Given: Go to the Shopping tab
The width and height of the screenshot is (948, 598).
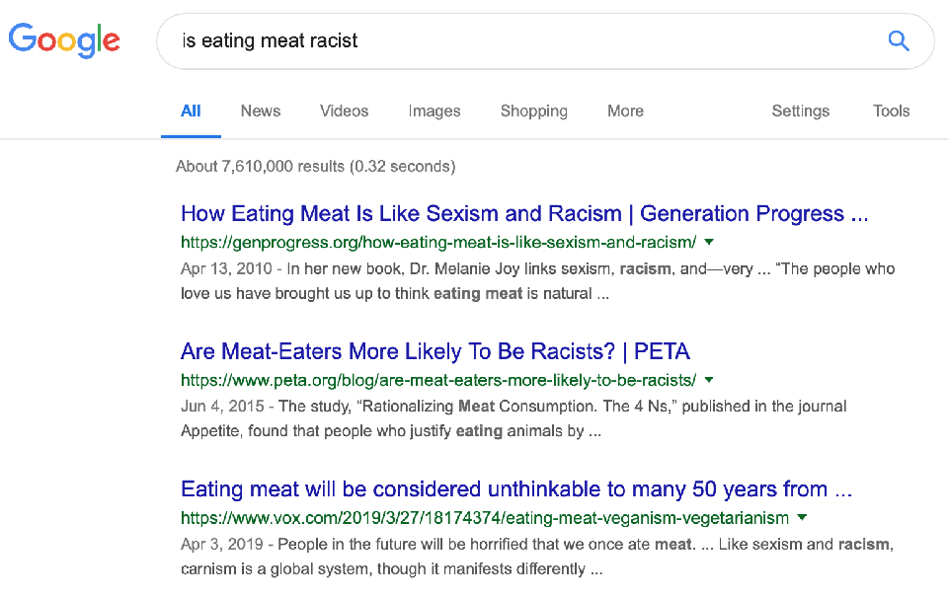Looking at the screenshot, I should (533, 111).
